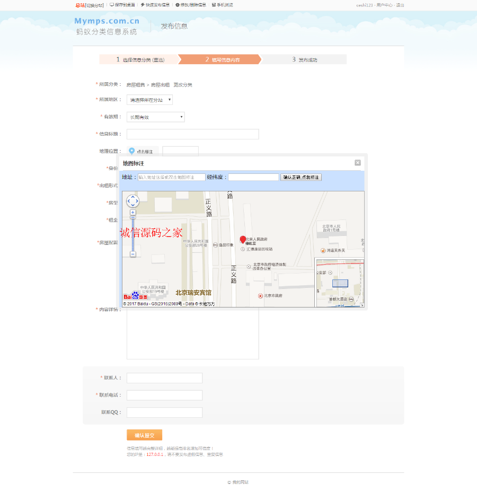Zoom out the map with minus button
The image size is (477, 492).
133,254
